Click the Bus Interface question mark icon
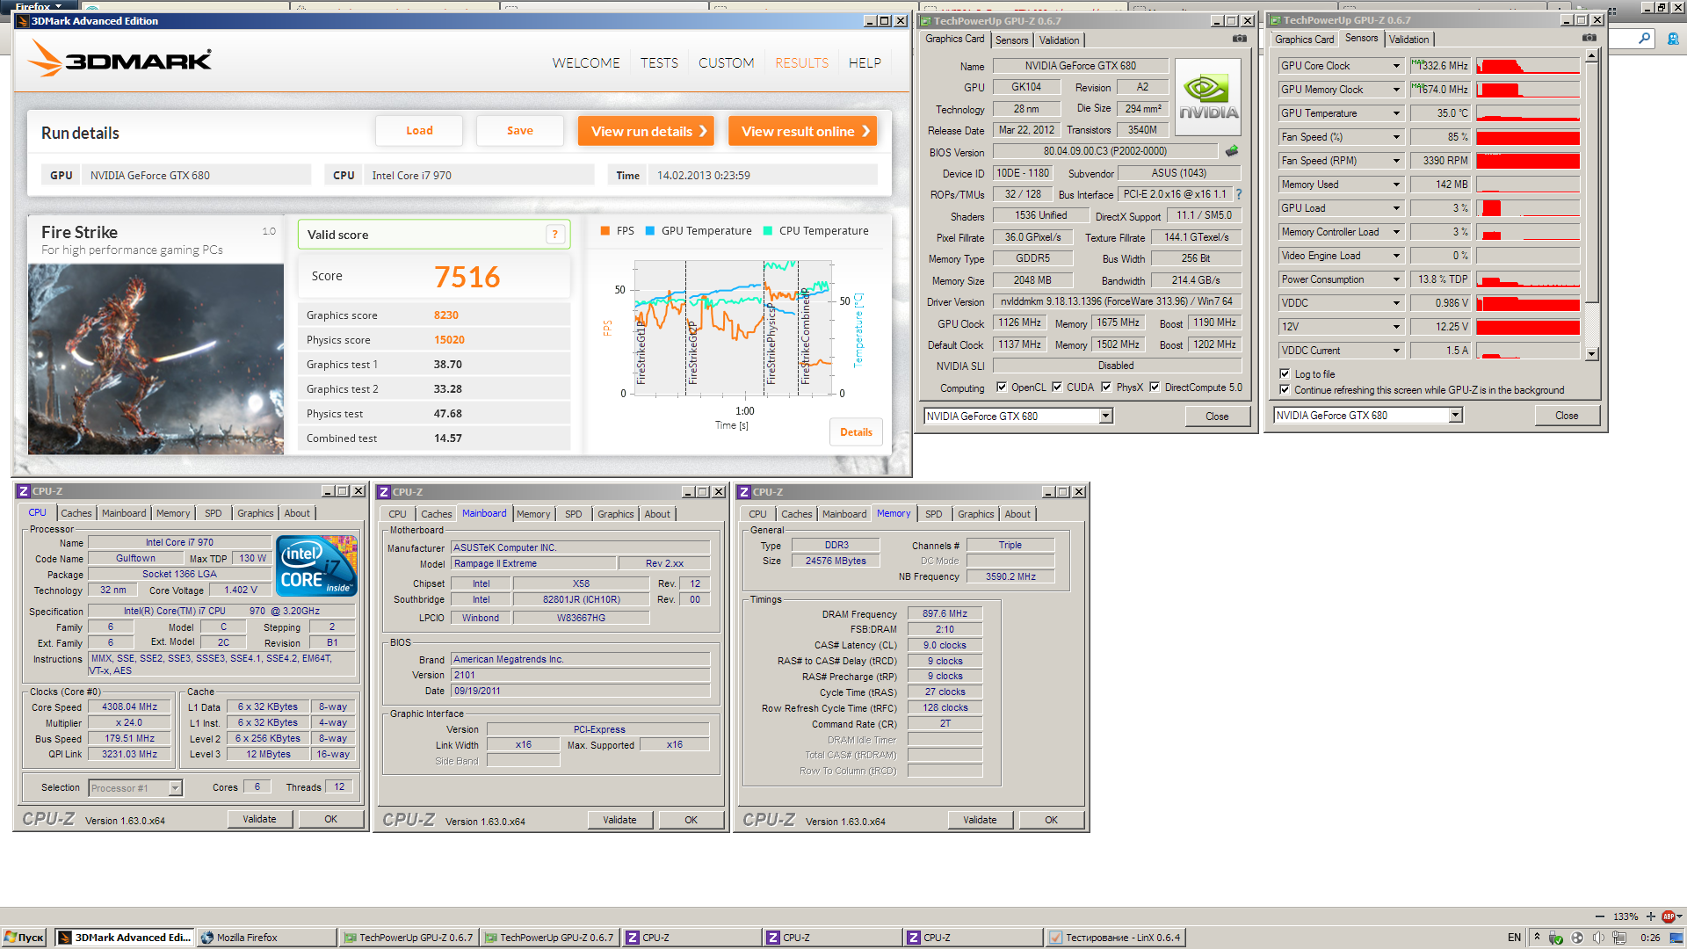Viewport: 1687px width, 949px height. 1239,194
